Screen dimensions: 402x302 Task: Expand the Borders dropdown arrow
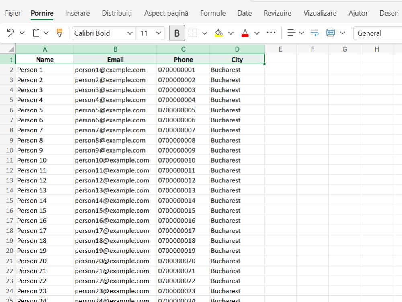[205, 33]
